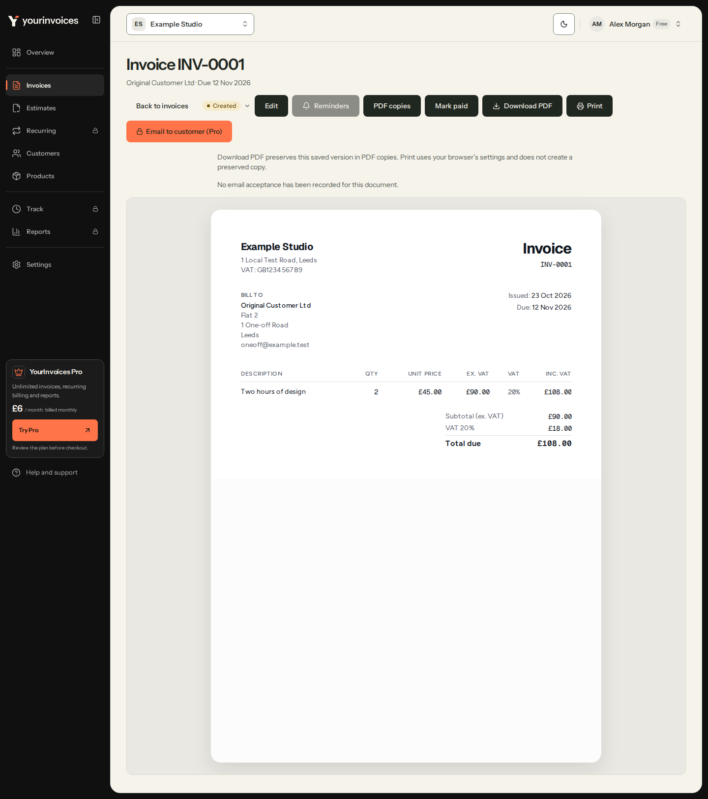Open Help and support
This screenshot has height=799, width=708.
55,473
